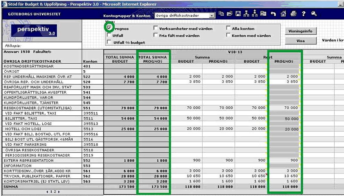
Task: Click the curved back arrow icon
Action: tap(273, 14)
